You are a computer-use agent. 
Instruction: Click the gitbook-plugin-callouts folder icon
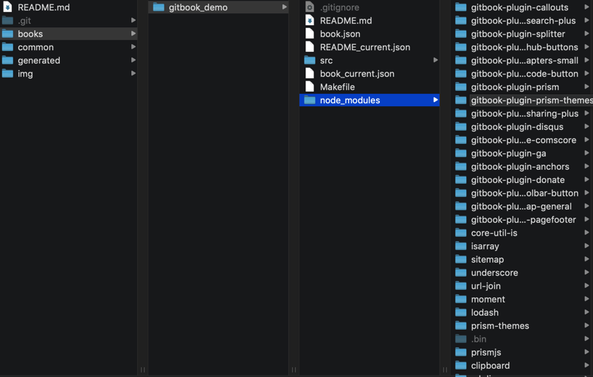pyautogui.click(x=461, y=7)
